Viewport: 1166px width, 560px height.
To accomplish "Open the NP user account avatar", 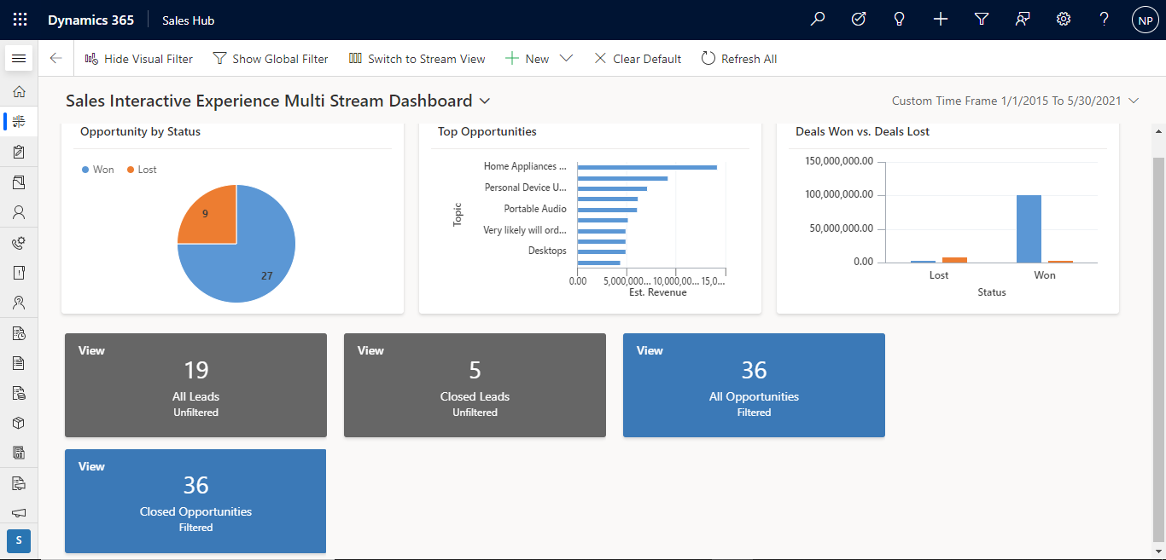I will tap(1146, 20).
